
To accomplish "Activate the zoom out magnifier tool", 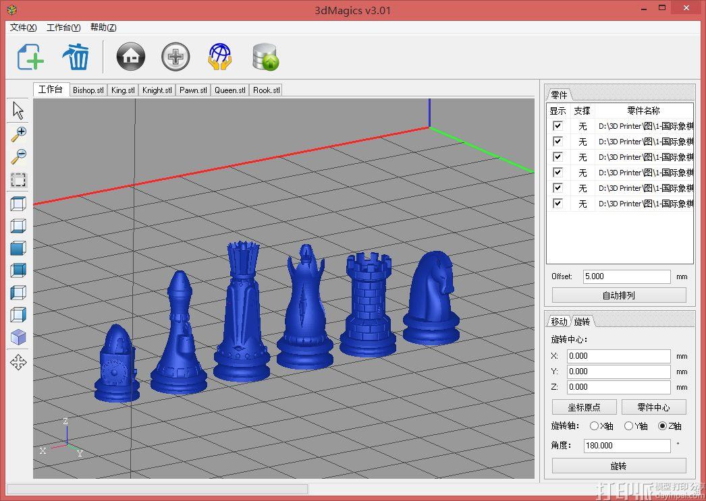I will tap(18, 156).
